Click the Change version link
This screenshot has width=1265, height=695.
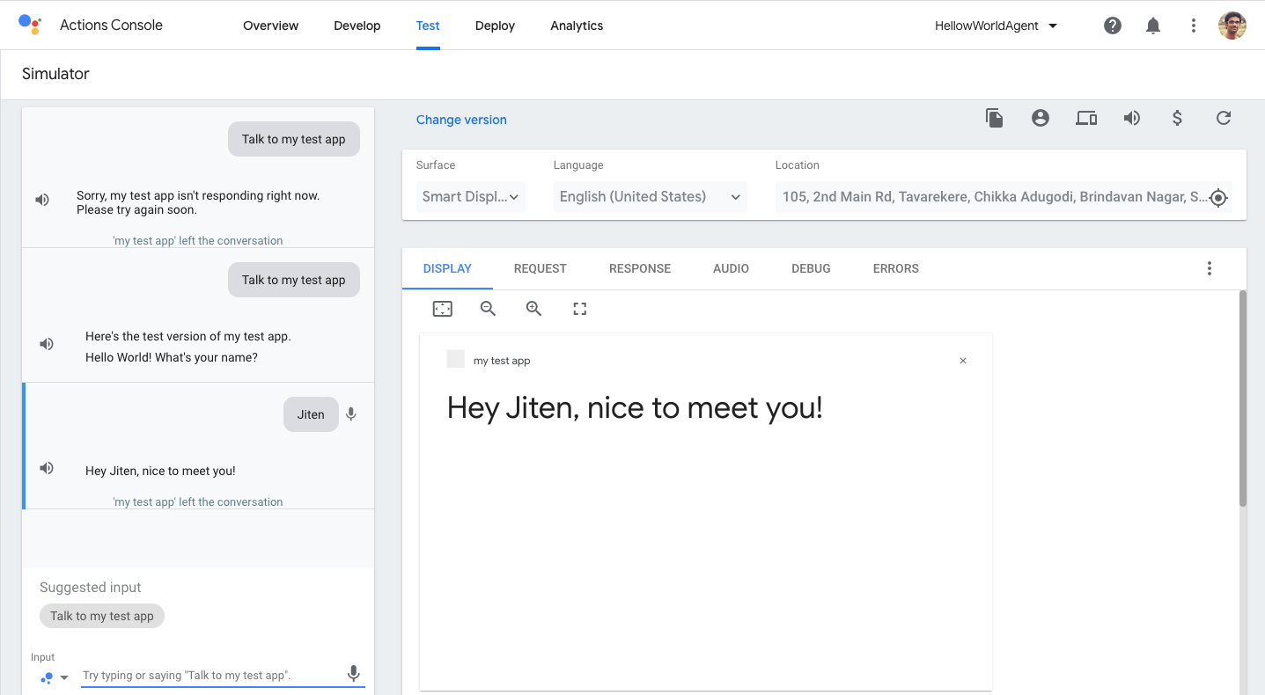coord(461,121)
